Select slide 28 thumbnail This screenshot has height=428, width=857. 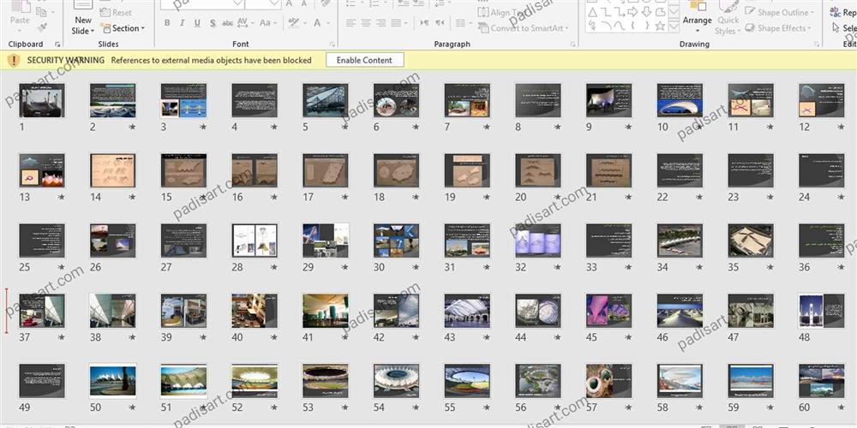(x=255, y=241)
